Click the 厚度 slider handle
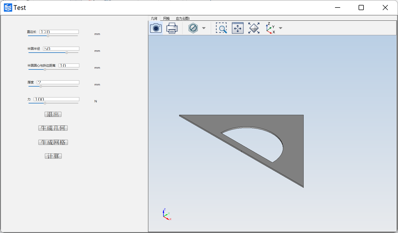Image resolution: width=398 pixels, height=233 pixels. coord(41,86)
